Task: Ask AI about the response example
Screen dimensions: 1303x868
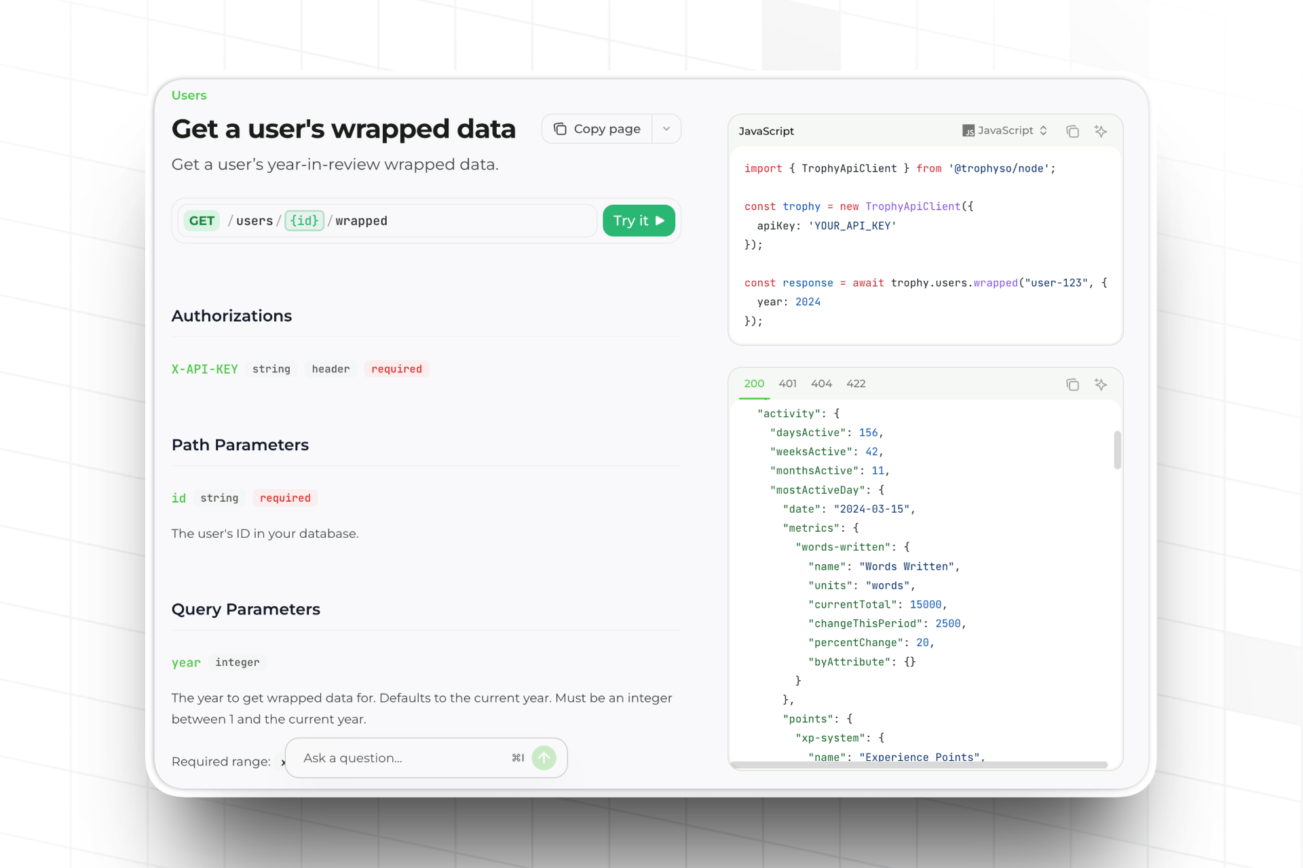Action: 1101,384
